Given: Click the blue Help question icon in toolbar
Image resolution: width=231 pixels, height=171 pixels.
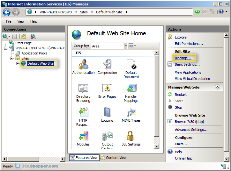Looking at the screenshot, I should pyautogui.click(x=221, y=11).
